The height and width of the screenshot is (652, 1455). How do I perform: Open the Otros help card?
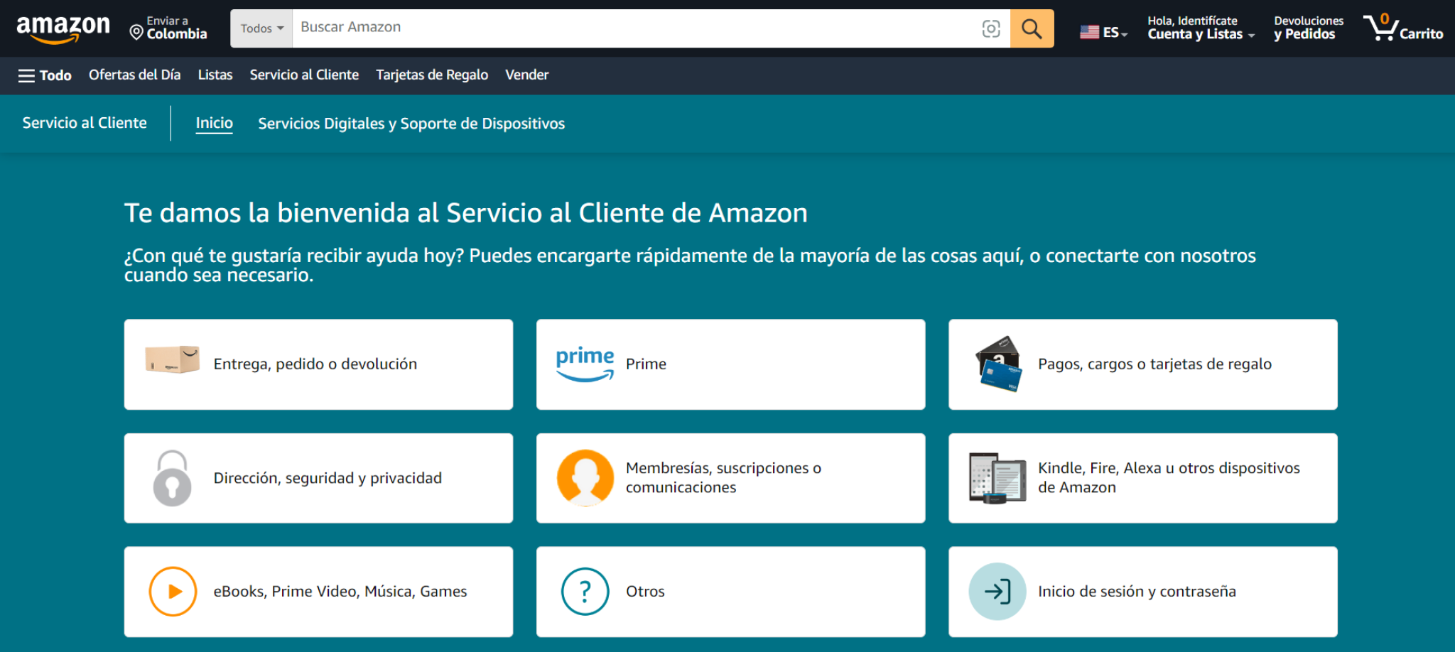pyautogui.click(x=730, y=592)
